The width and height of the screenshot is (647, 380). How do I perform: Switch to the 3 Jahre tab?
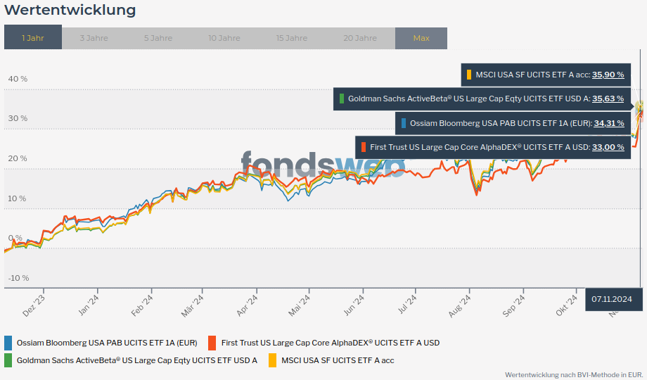94,38
